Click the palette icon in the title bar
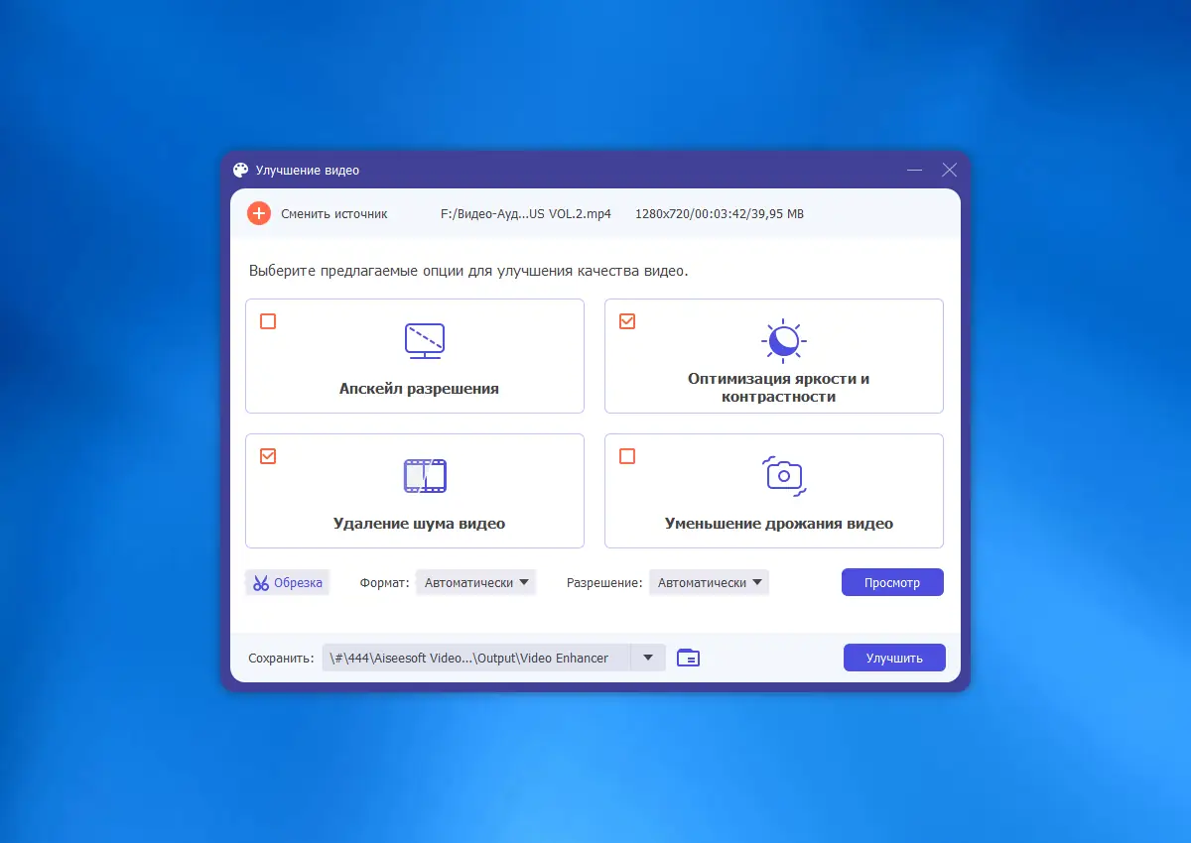 tap(240, 169)
